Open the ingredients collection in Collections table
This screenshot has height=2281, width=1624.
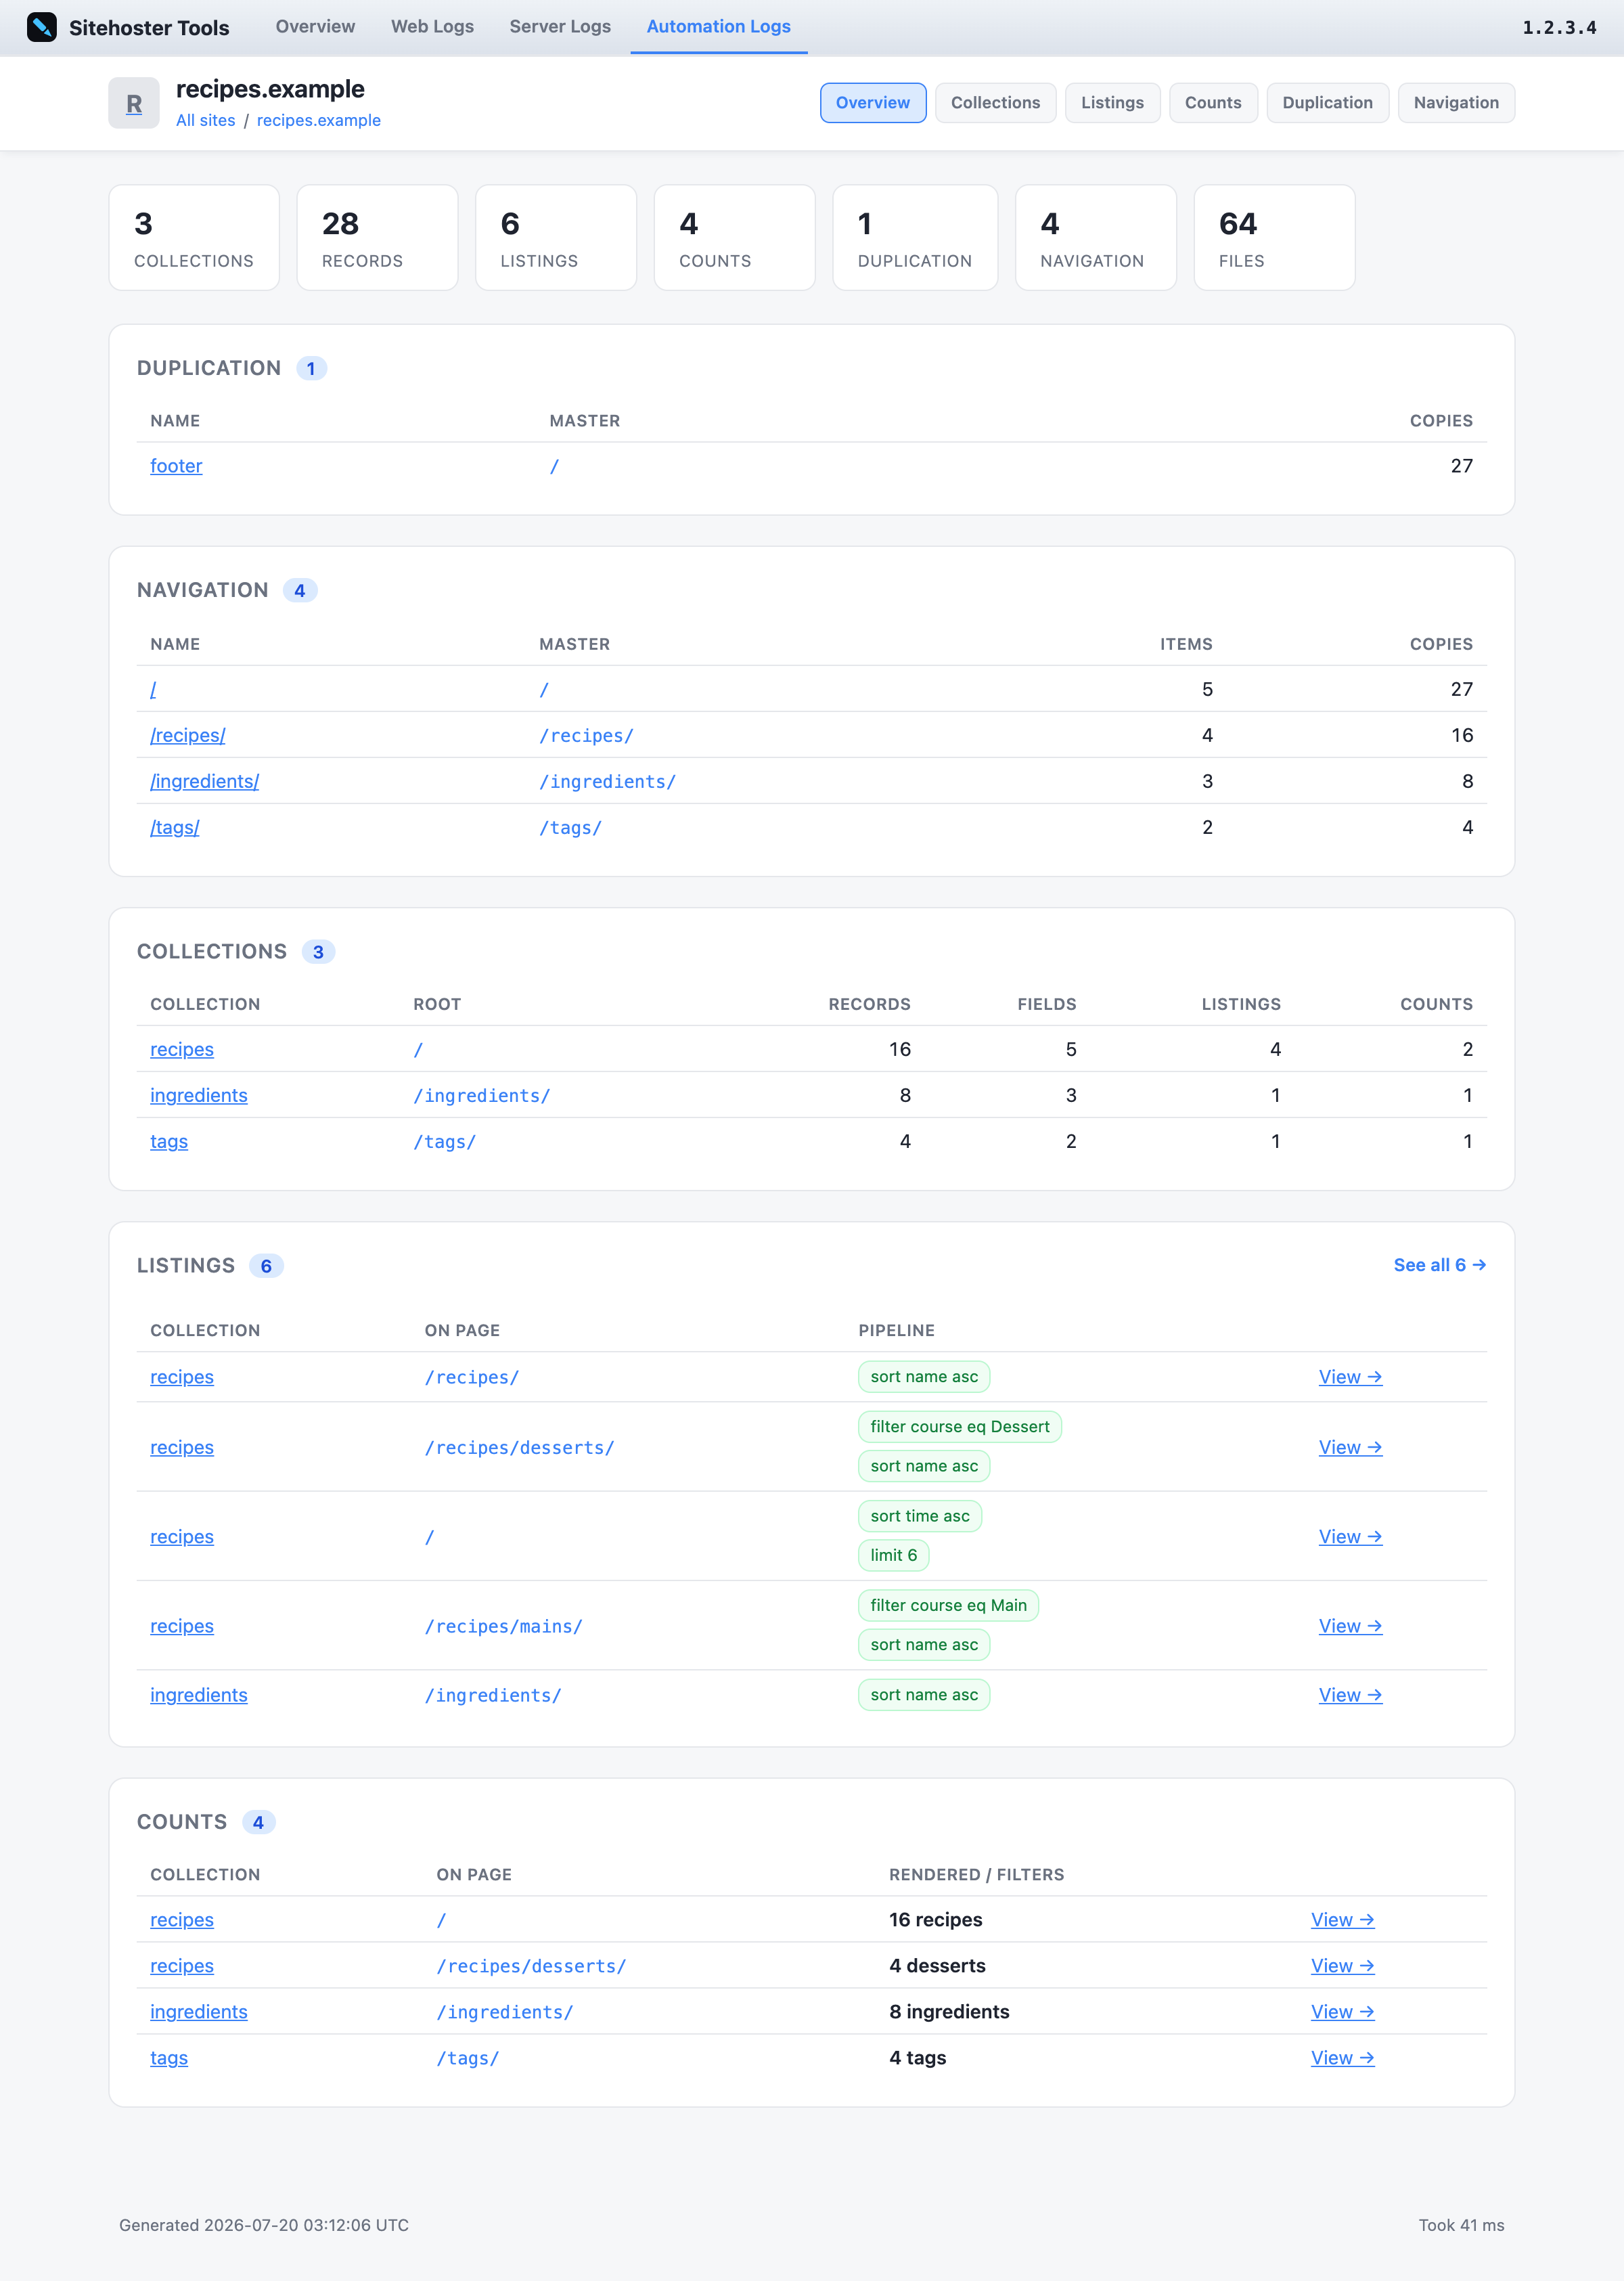(199, 1095)
